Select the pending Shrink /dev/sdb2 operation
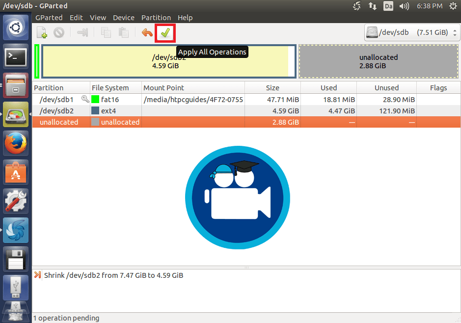The width and height of the screenshot is (461, 323). [113, 275]
